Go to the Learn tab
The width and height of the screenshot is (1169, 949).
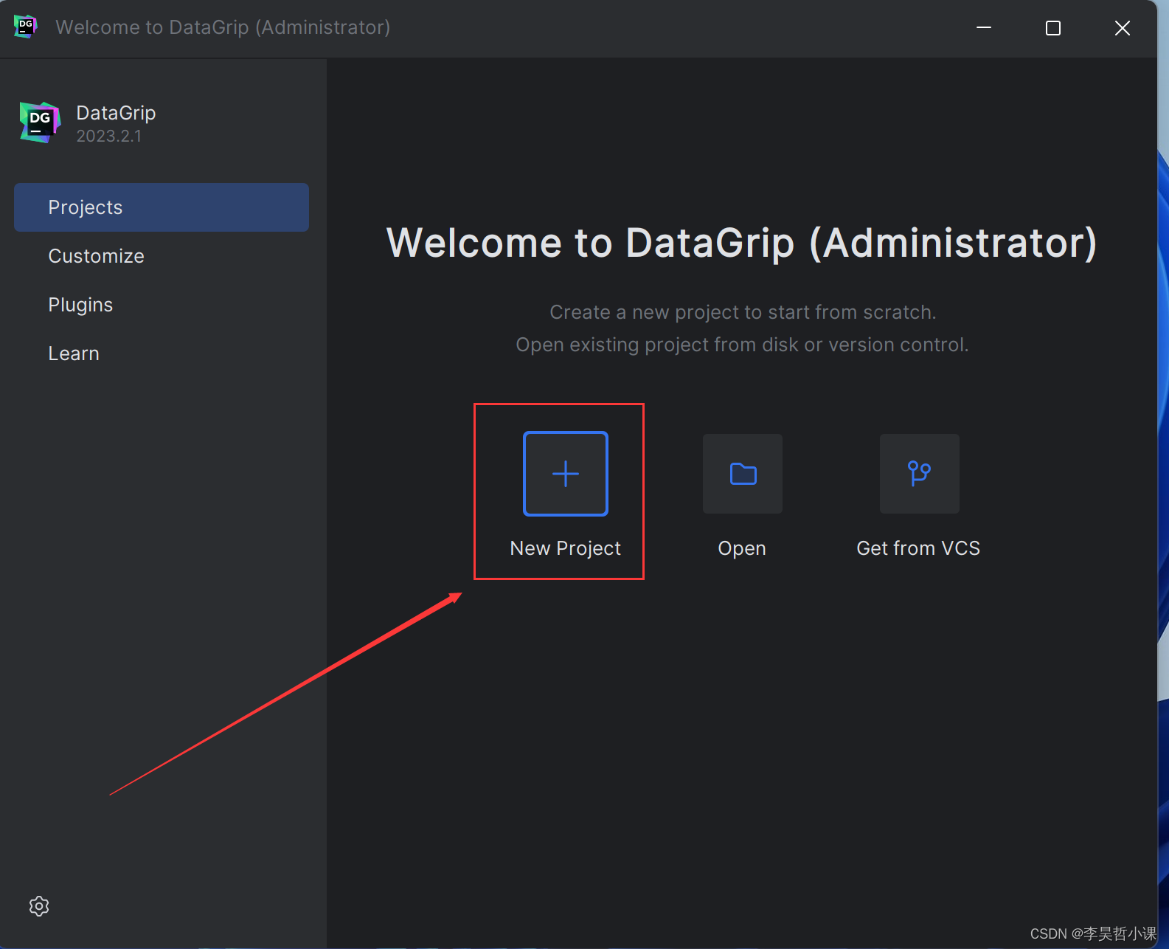(162, 353)
